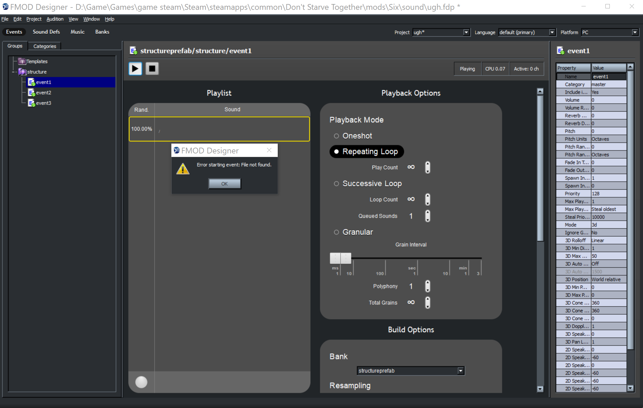Select Oneshot playback mode

[x=336, y=136]
